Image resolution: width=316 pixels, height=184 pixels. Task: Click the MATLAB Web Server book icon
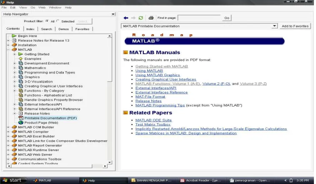pos(14,154)
